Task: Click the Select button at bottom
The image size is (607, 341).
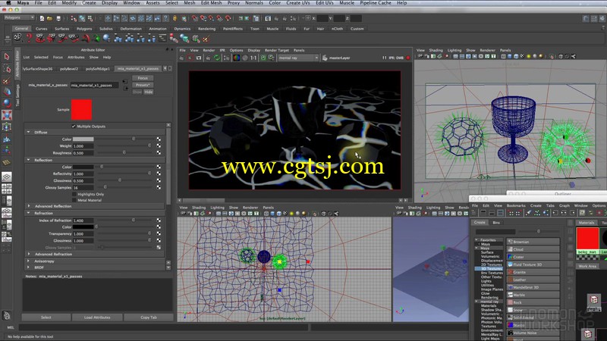Action: (x=46, y=318)
